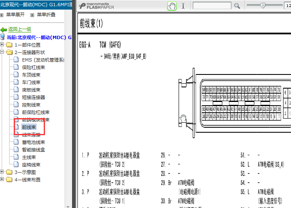Open the 短接连接器 page
Image resolution: width=291 pixels, height=208 pixels.
tap(33, 97)
